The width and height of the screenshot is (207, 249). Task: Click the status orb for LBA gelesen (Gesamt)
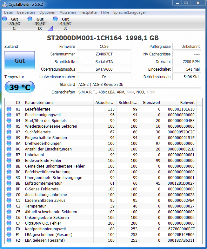9,240
